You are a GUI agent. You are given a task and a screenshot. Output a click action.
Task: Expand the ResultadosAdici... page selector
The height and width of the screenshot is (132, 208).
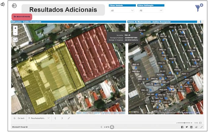coord(39,118)
